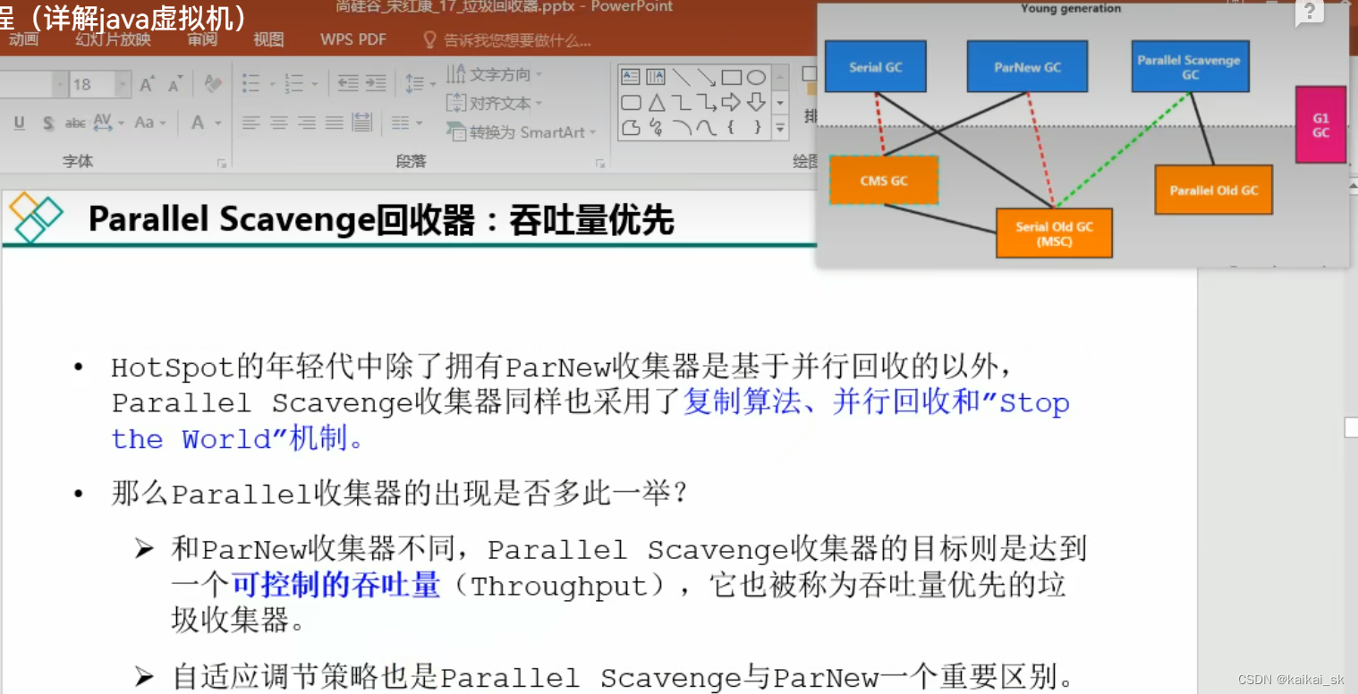1358x694 pixels.
Task: Insert the down block arrow shape
Action: 756,103
